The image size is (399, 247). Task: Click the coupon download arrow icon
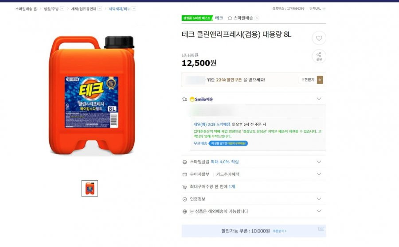coord(320,80)
